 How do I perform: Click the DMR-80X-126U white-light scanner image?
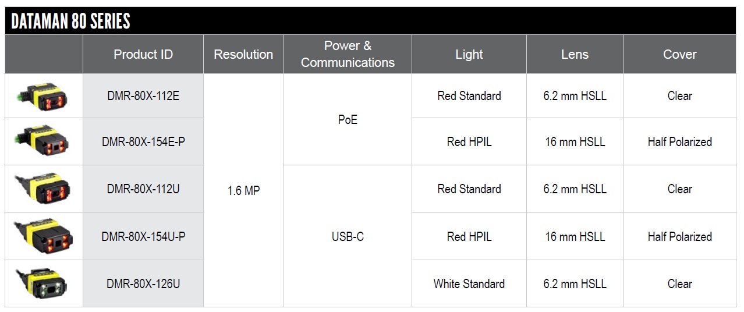click(44, 284)
